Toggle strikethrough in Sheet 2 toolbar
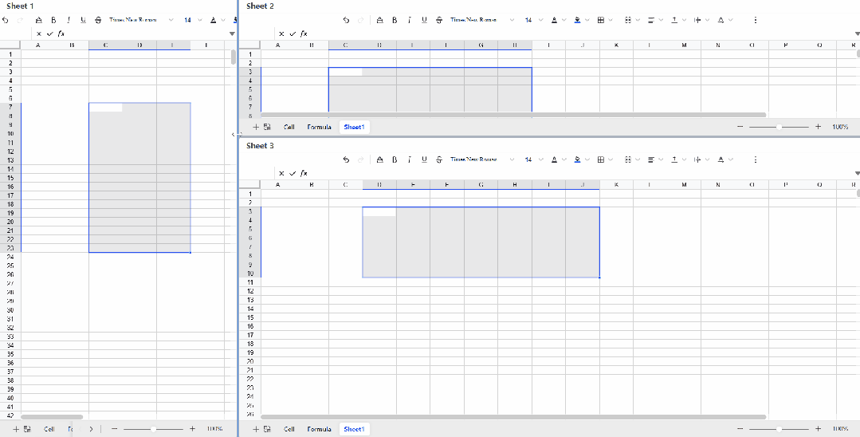860x437 pixels. tap(439, 20)
